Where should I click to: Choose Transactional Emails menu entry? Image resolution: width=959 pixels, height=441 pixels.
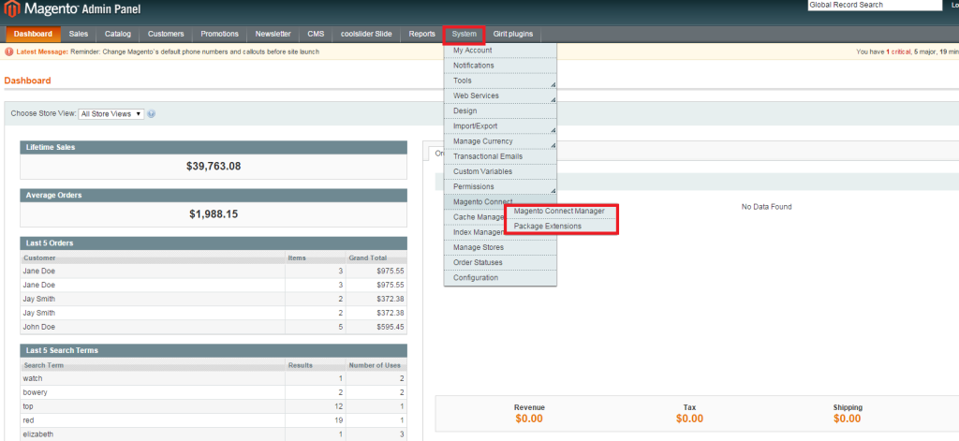(x=500, y=156)
